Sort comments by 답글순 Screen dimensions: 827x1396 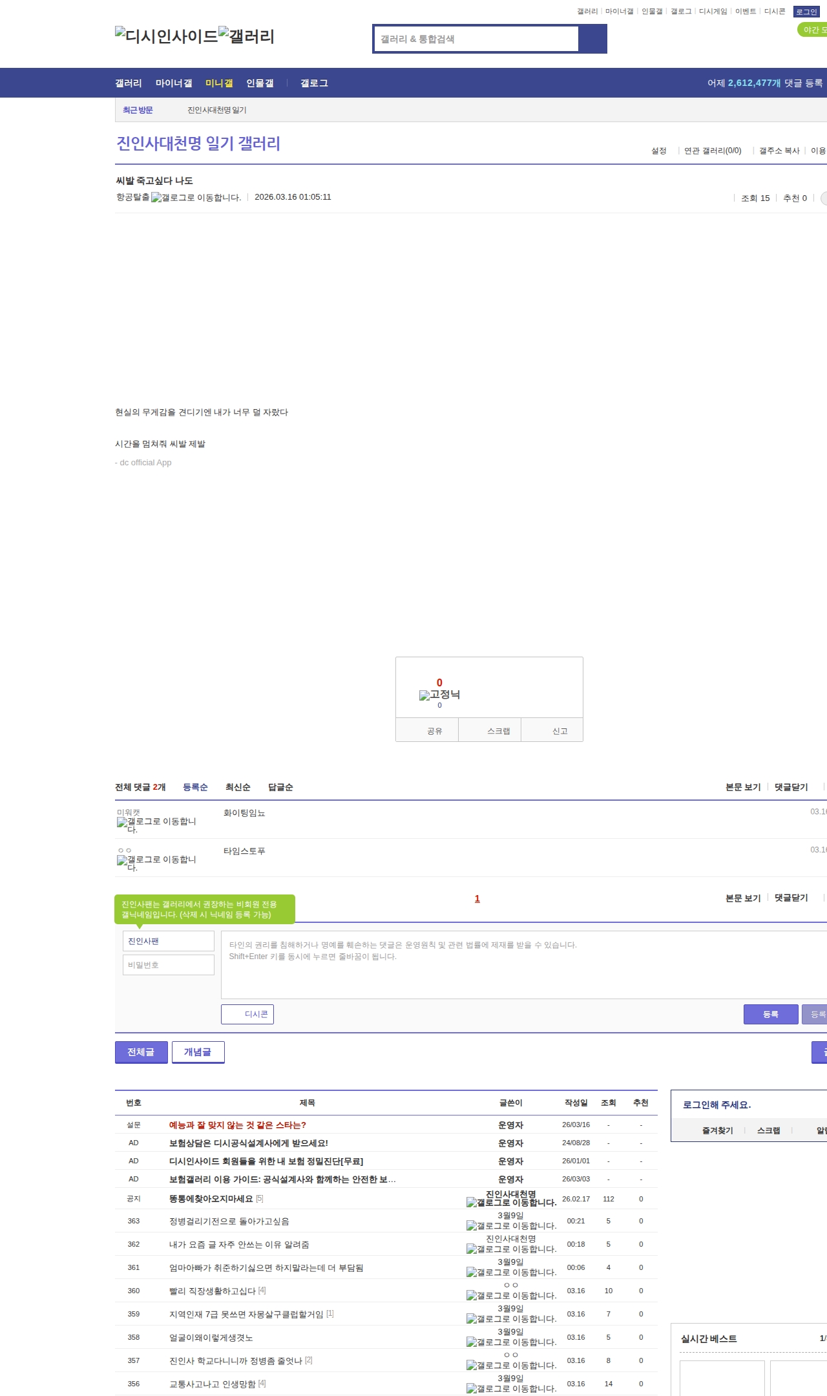(x=280, y=787)
